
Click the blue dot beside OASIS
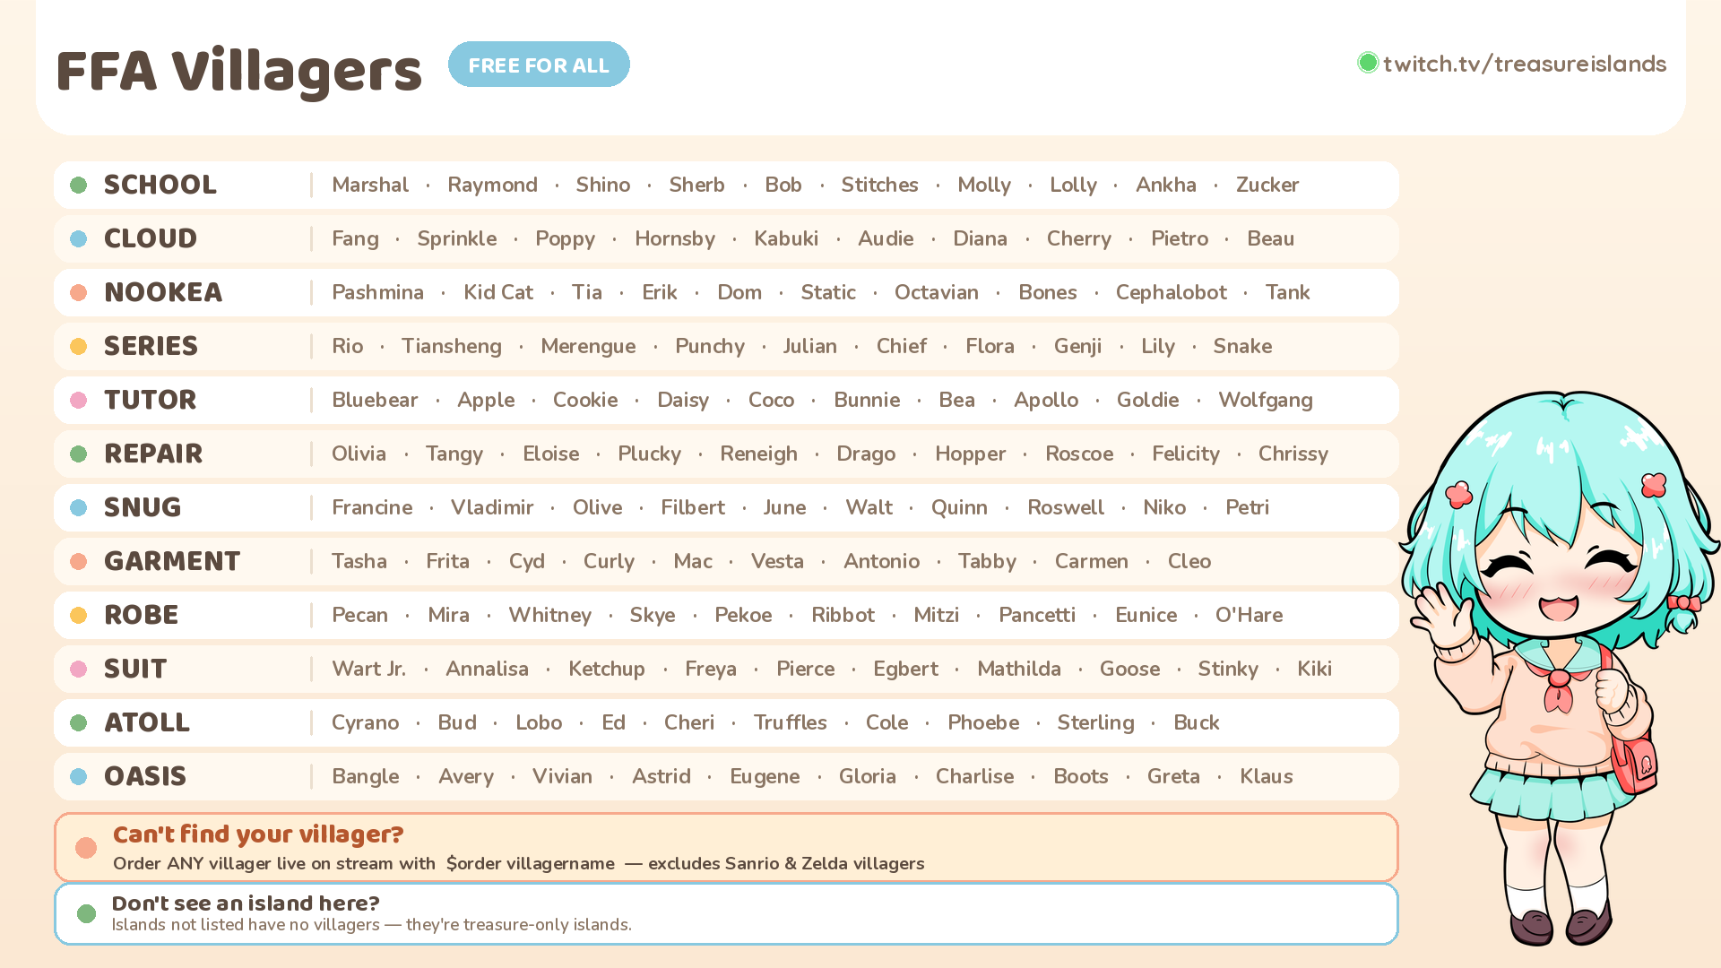tap(79, 776)
